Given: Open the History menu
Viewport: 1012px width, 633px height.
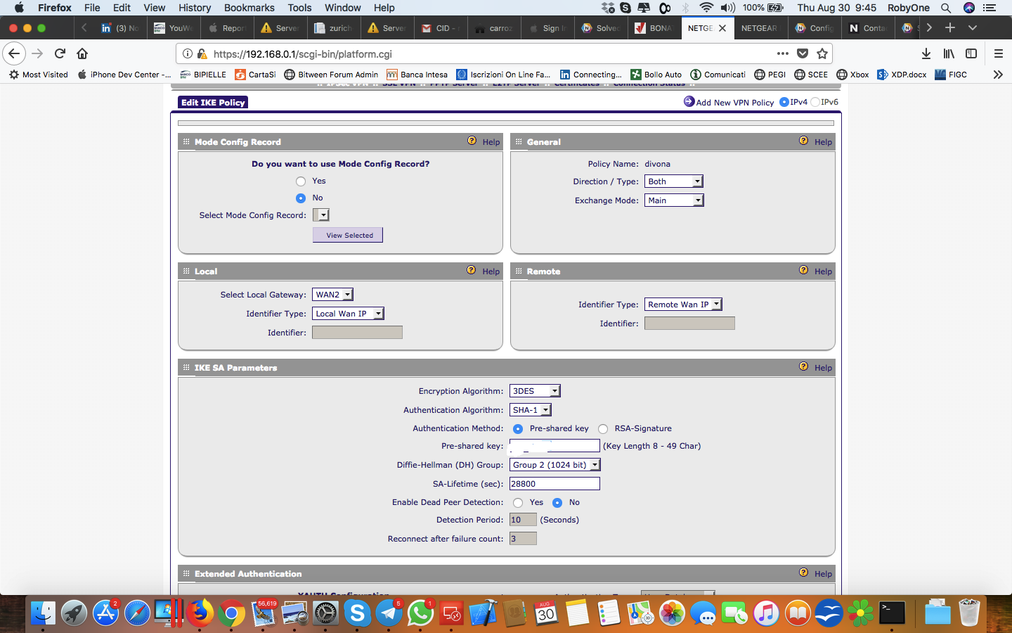Looking at the screenshot, I should [195, 8].
